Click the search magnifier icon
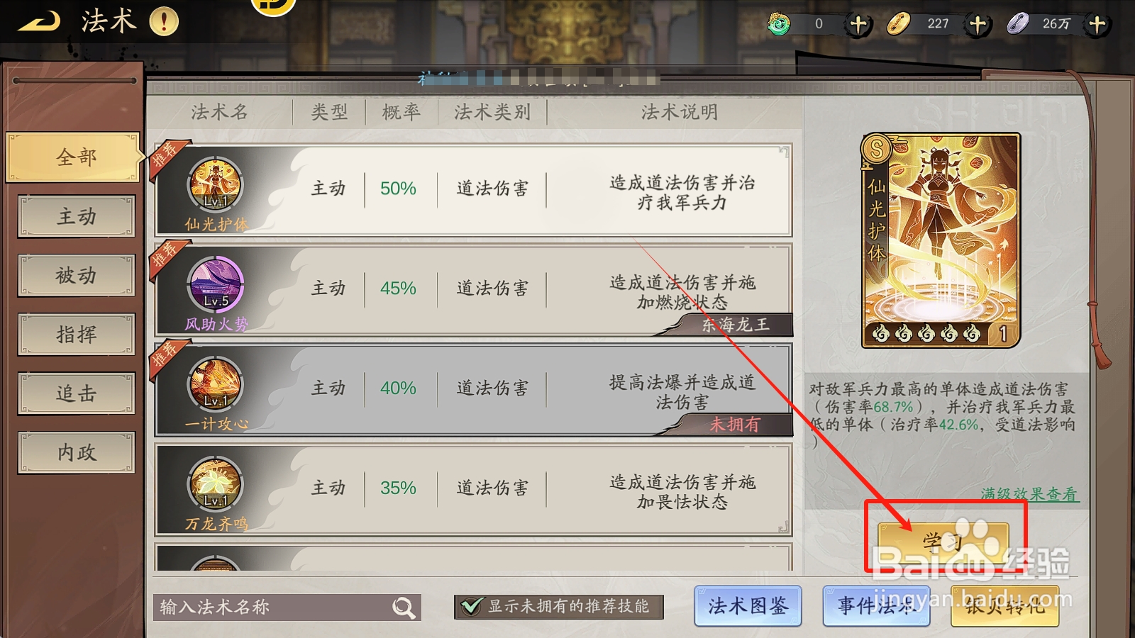The height and width of the screenshot is (638, 1135). 404,608
